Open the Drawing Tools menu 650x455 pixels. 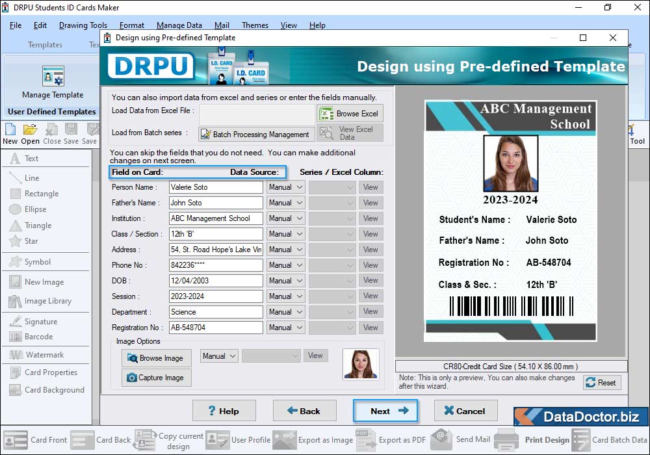tap(83, 25)
